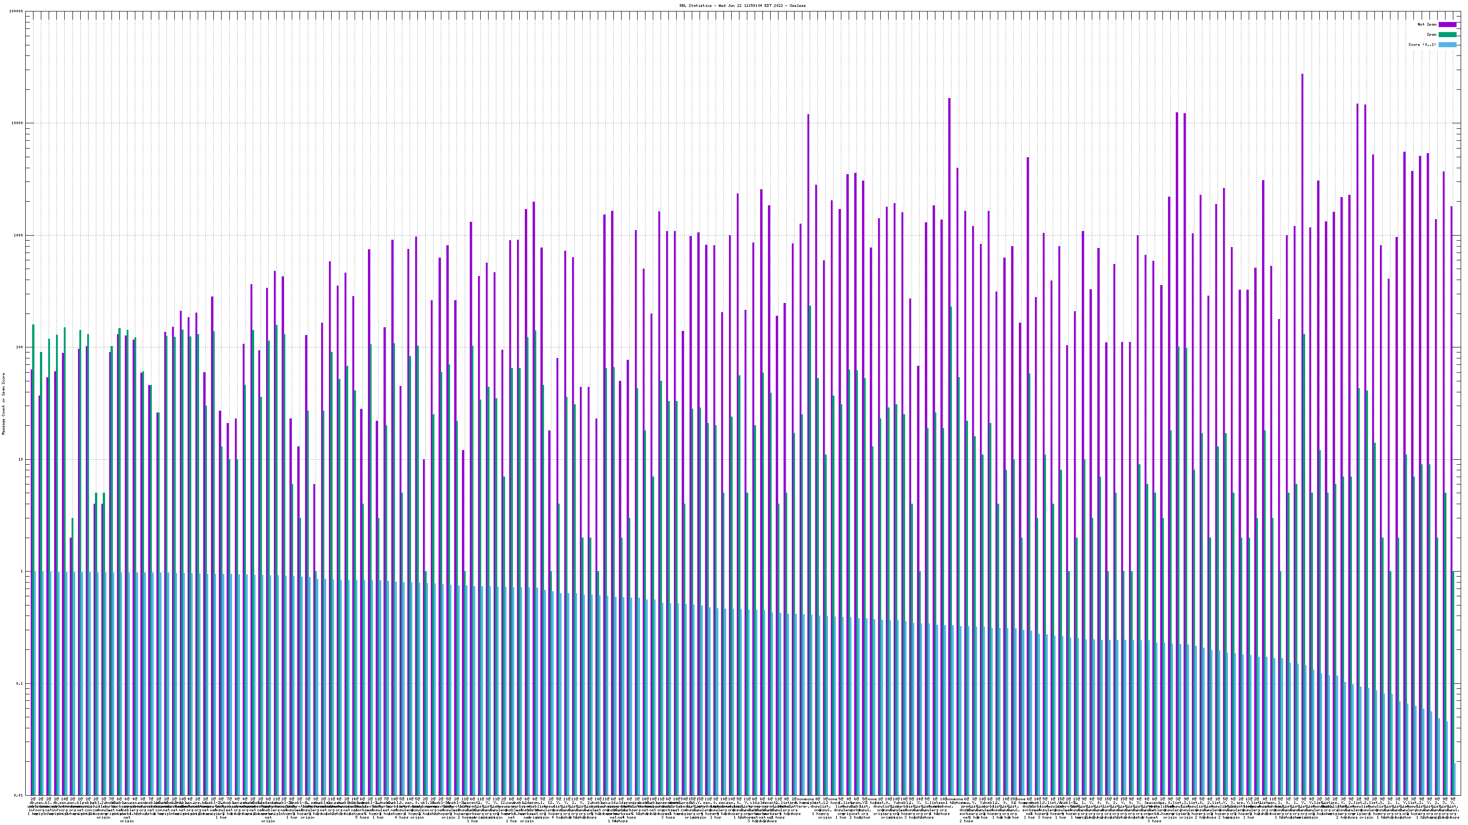Click the 100000 y-axis tick label
Viewport: 1468px width, 825px height.
click(x=17, y=11)
